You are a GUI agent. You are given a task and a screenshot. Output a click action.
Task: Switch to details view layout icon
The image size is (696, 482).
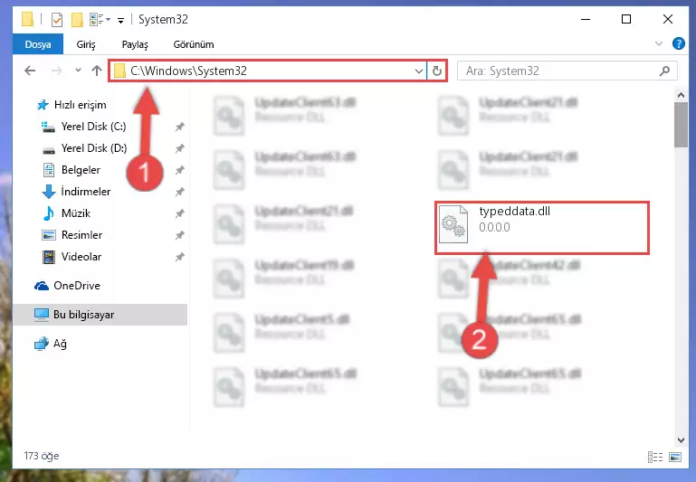[655, 458]
